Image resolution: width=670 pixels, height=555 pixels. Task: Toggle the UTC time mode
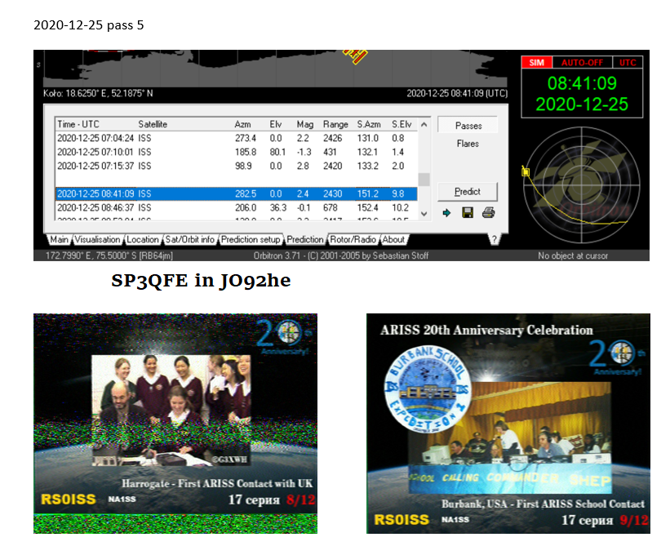pos(628,63)
